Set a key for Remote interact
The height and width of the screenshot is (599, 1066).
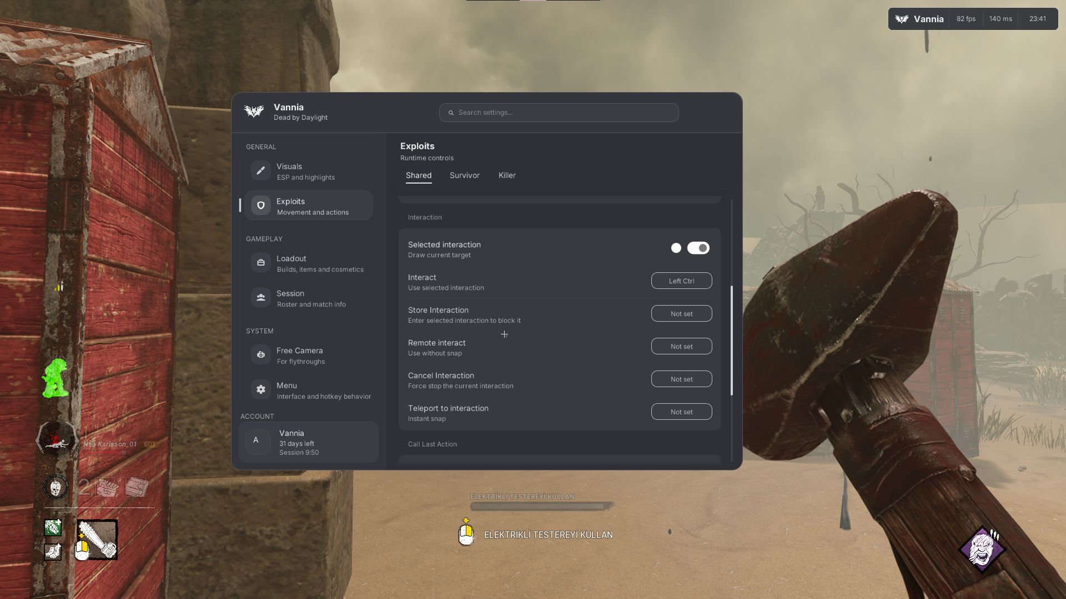coord(682,346)
